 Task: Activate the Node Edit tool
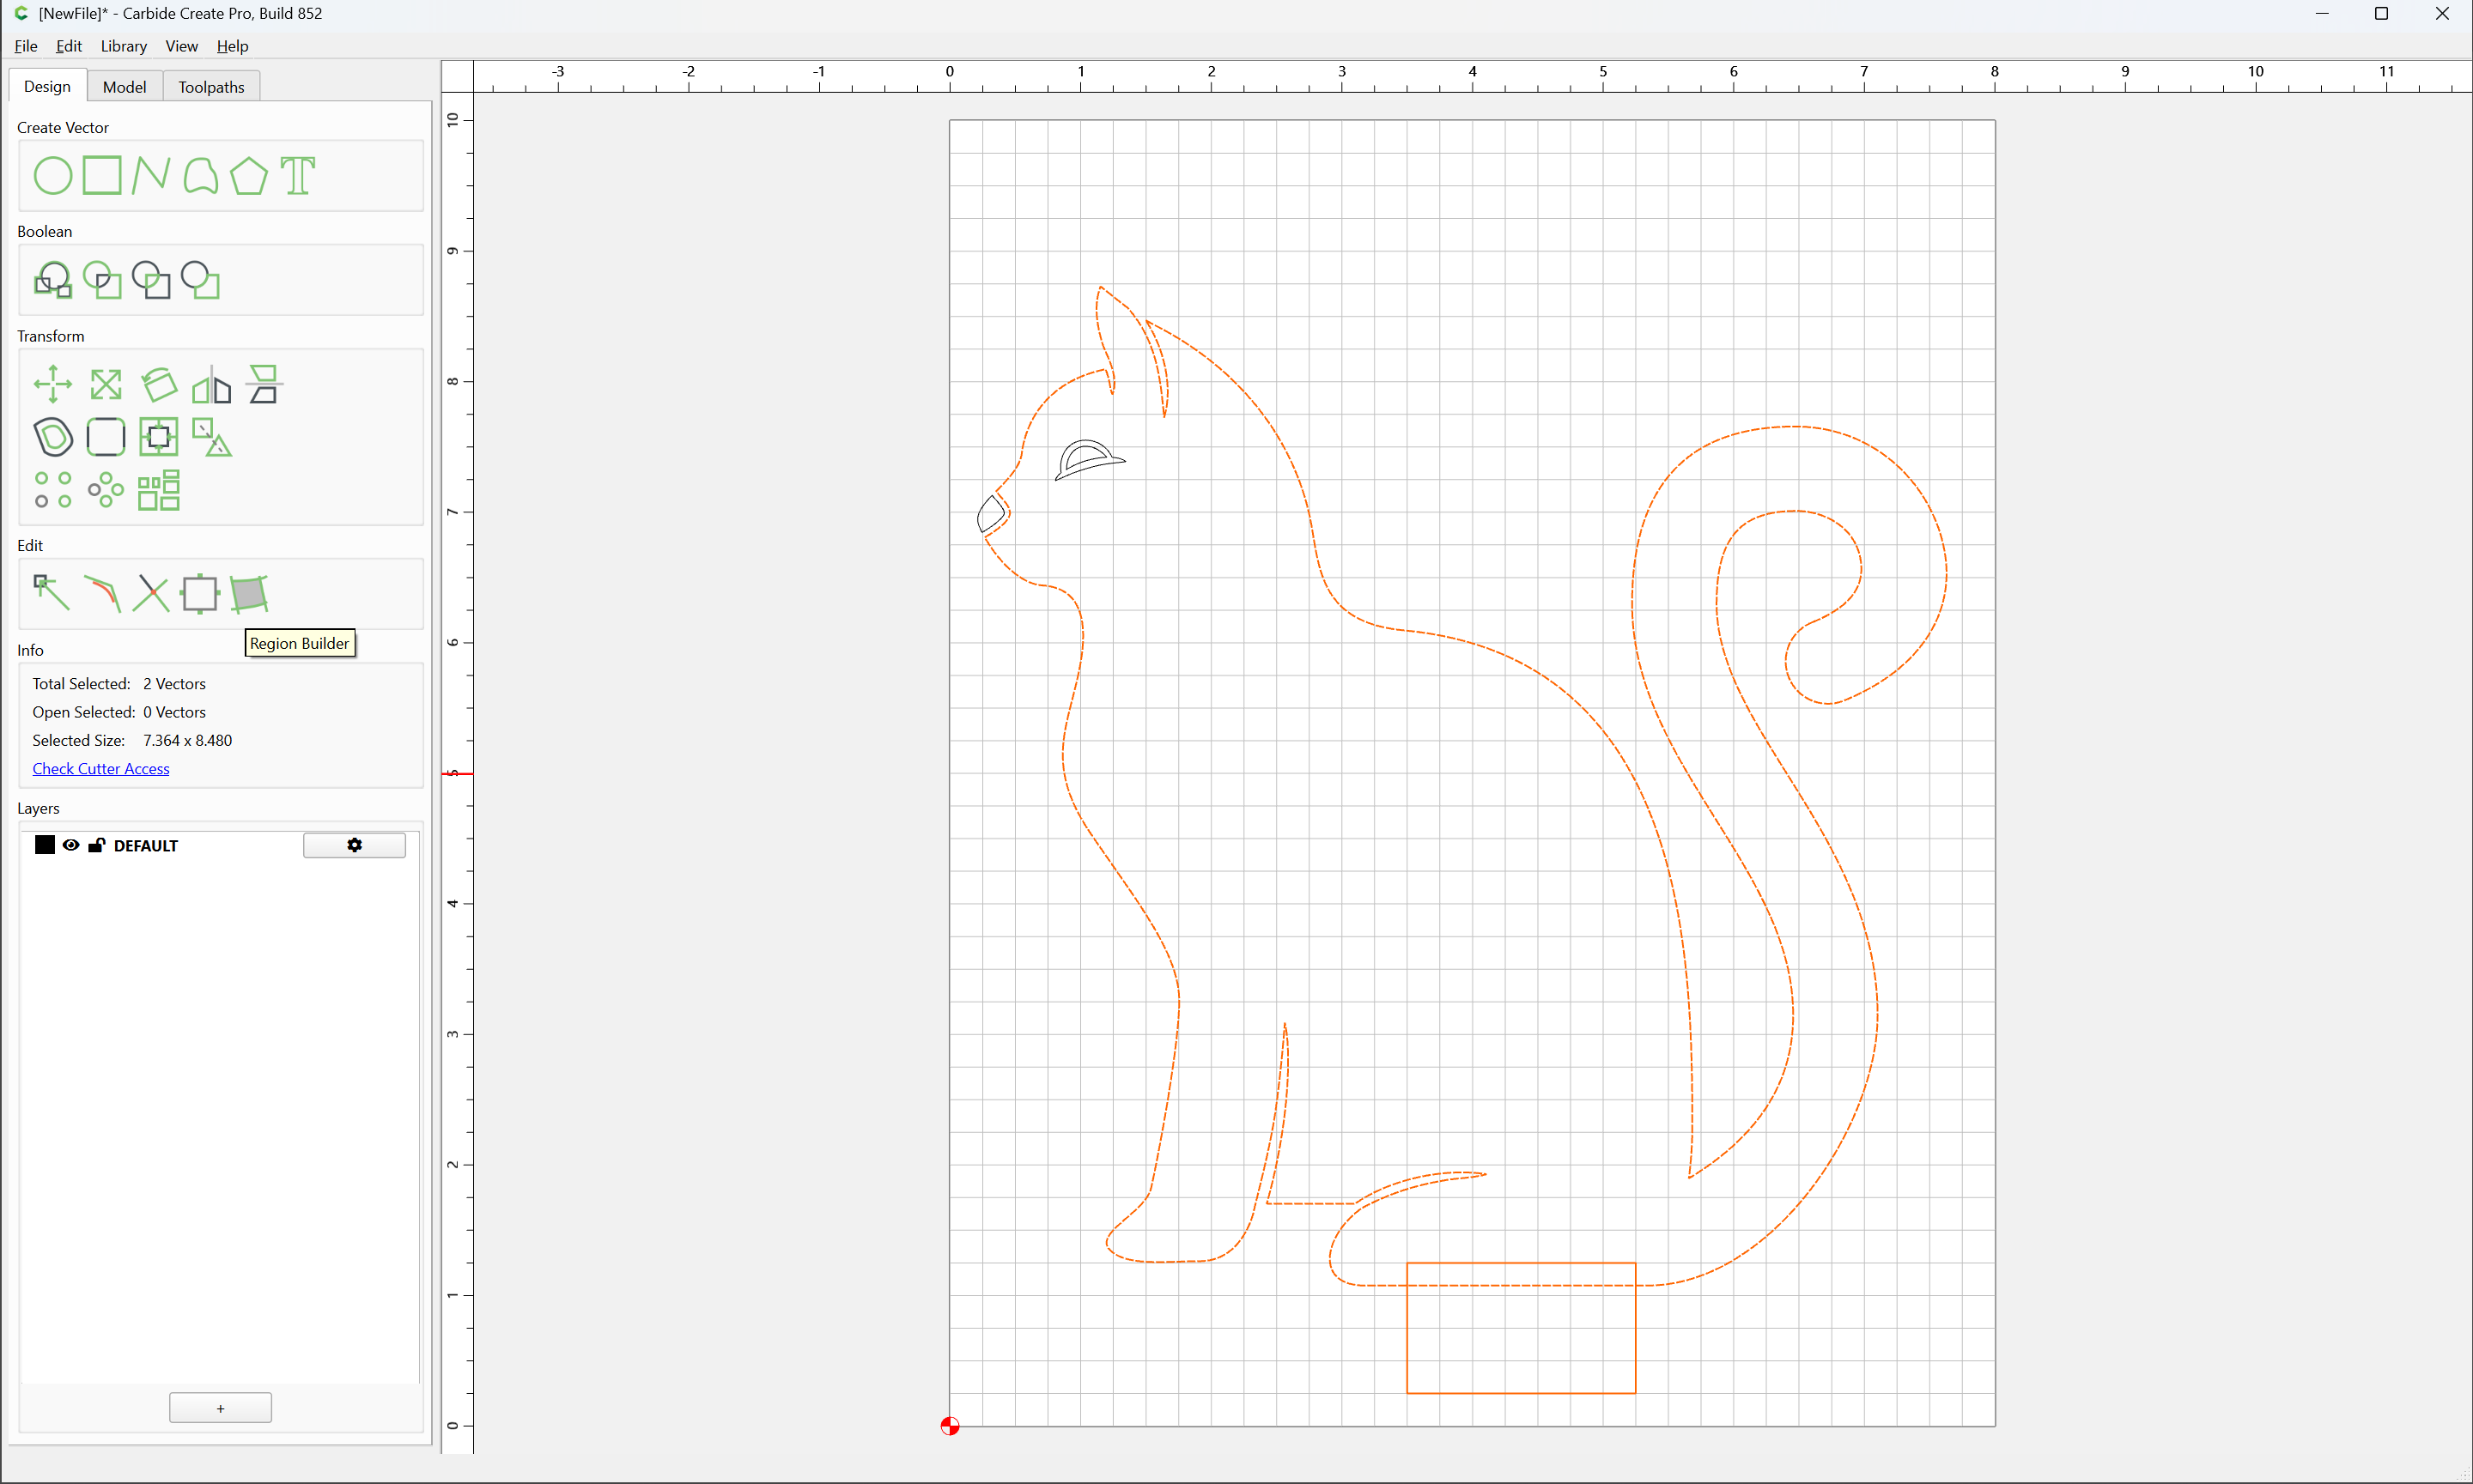coord(52,593)
